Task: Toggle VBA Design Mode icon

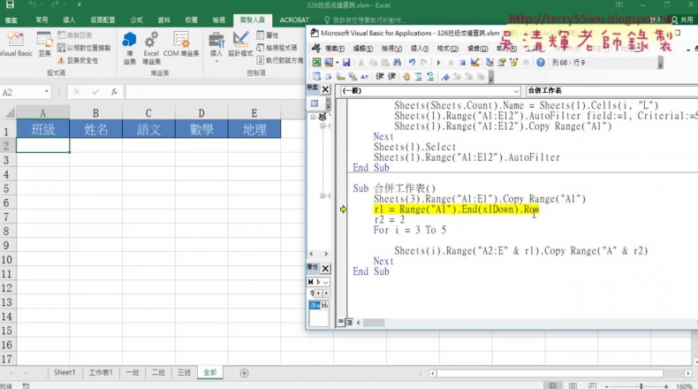Action: click(475, 63)
